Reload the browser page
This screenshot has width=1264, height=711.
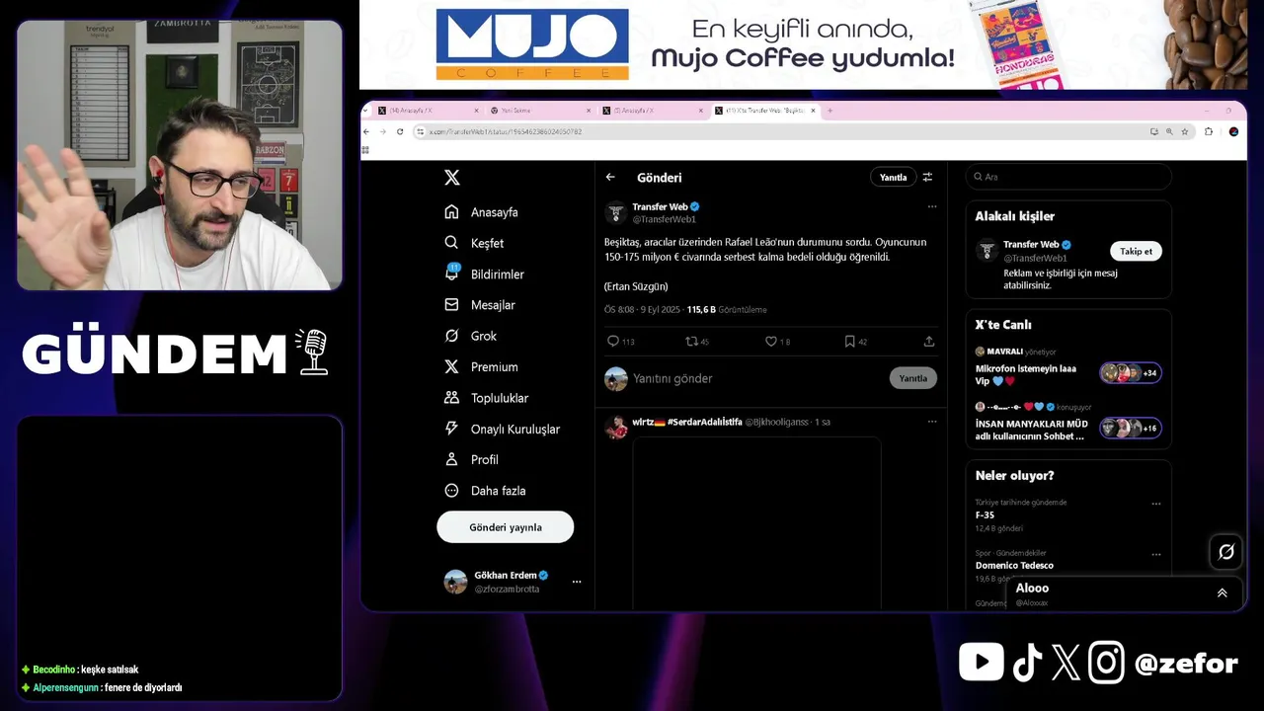click(x=400, y=131)
